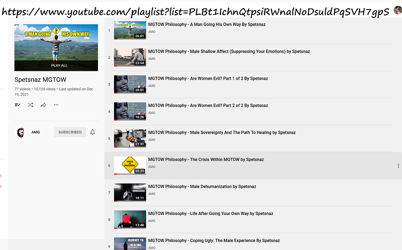Click the 13:48 video thumbnail
The height and width of the screenshot is (250, 402).
pyautogui.click(x=130, y=220)
